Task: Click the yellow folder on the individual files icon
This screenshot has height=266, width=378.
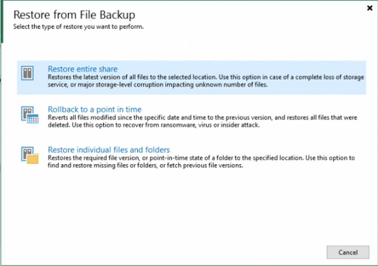Action: pos(33,159)
